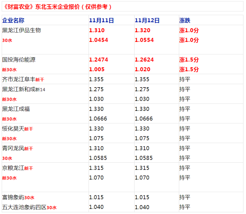Click the 11月12日 price 1.330 for 绥化昊天
Viewport: 246px width, 214px height.
142,129
